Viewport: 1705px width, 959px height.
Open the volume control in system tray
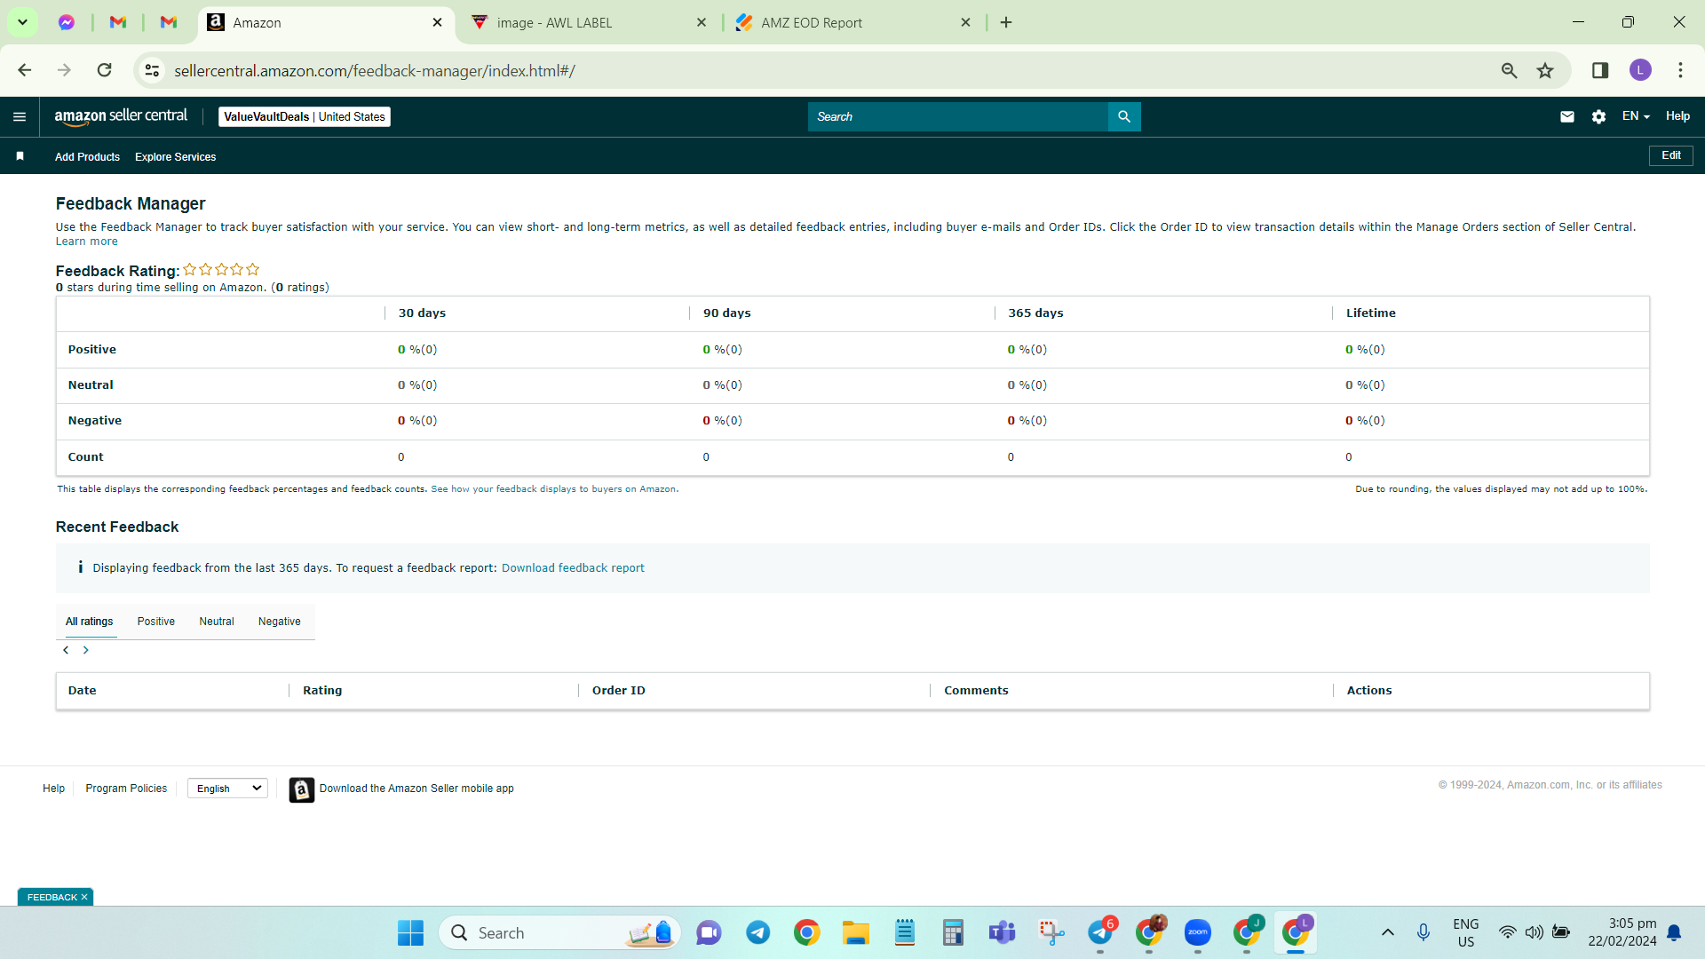coord(1534,932)
